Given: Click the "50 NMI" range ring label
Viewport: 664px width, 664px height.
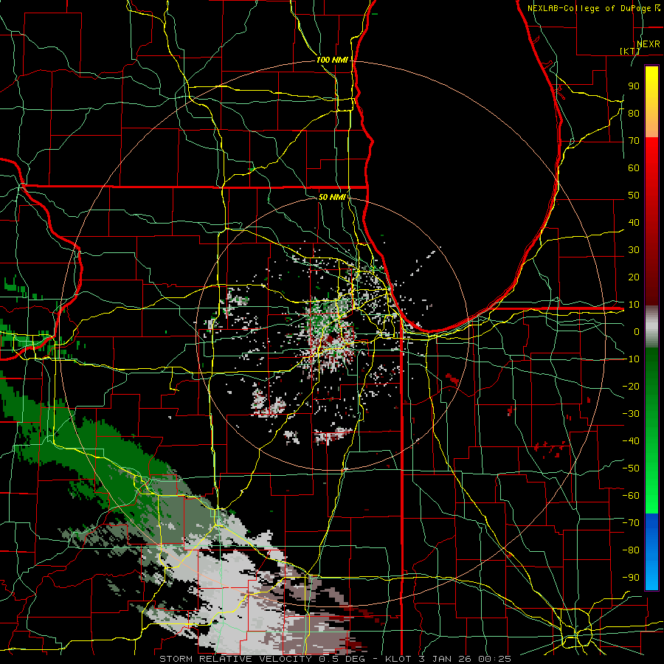Looking at the screenshot, I should pos(332,197).
